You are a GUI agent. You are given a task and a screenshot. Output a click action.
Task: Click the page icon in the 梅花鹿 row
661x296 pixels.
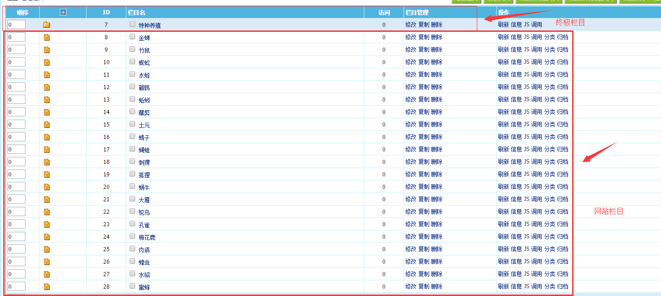(x=46, y=237)
